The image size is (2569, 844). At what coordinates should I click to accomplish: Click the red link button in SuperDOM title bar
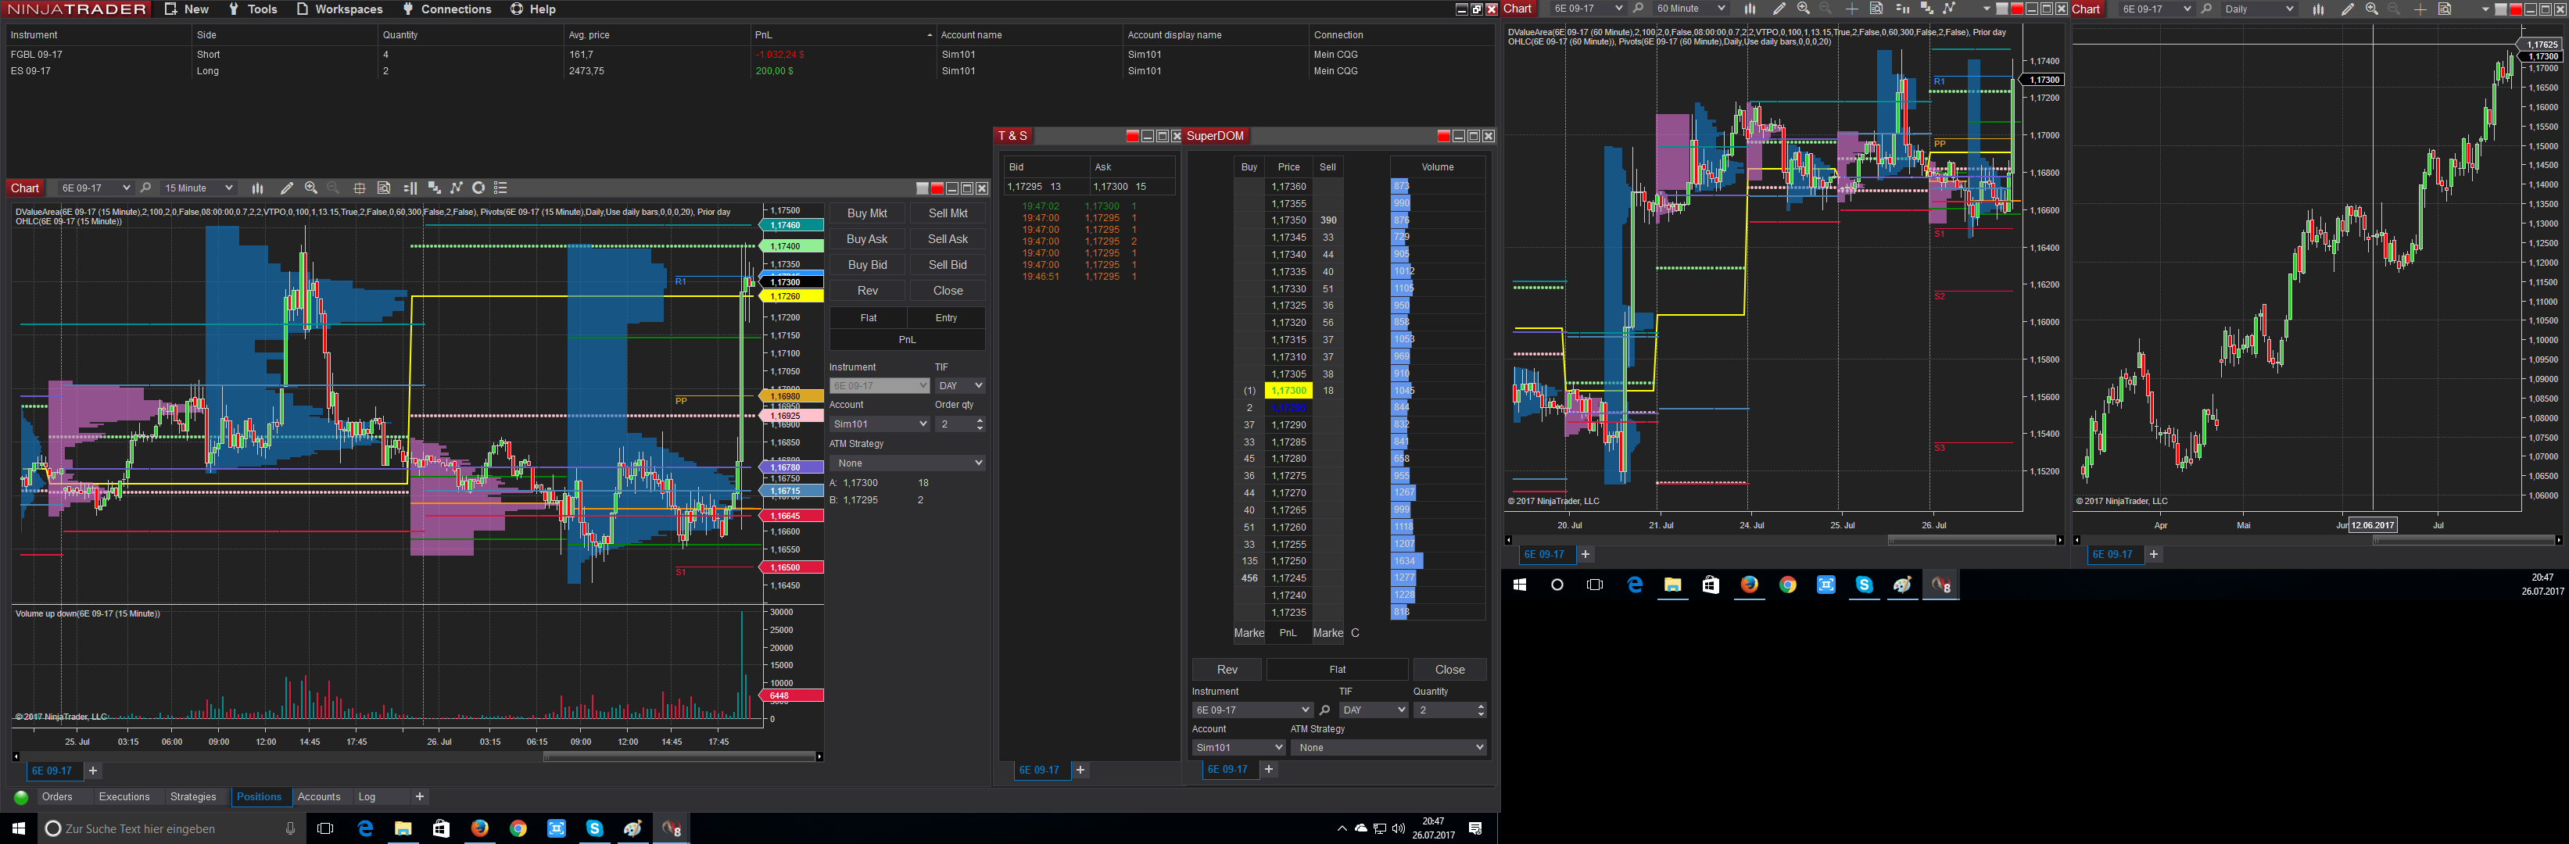pyautogui.click(x=1443, y=137)
